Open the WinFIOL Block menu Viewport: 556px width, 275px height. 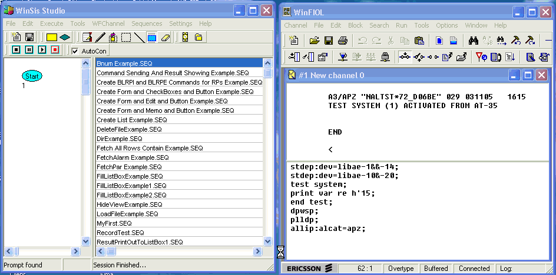coord(355,25)
